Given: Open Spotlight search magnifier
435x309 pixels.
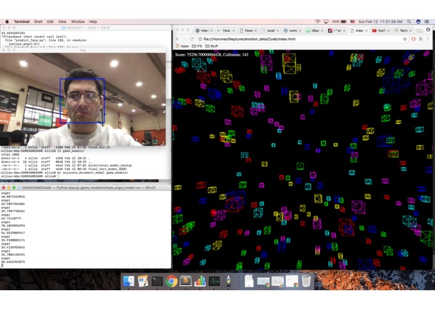Looking at the screenshot, I should 409,22.
